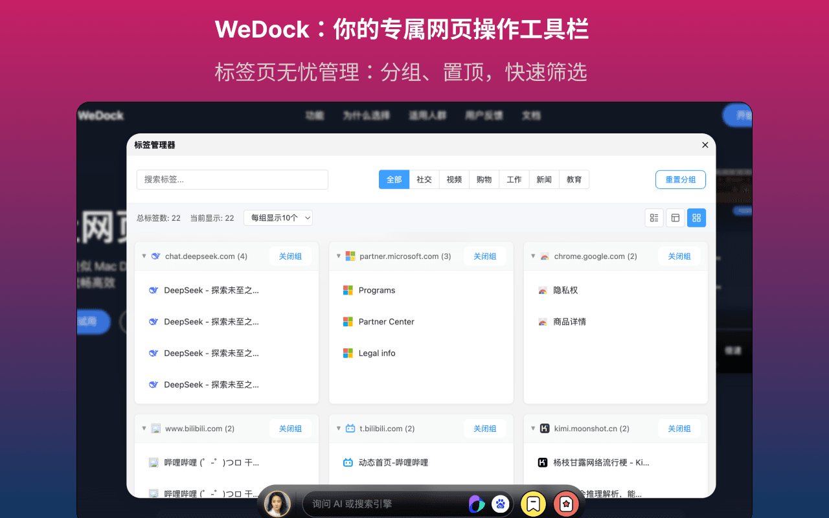
Task: Collapse the www.bilibili.com group triangle
Action: coord(144,429)
